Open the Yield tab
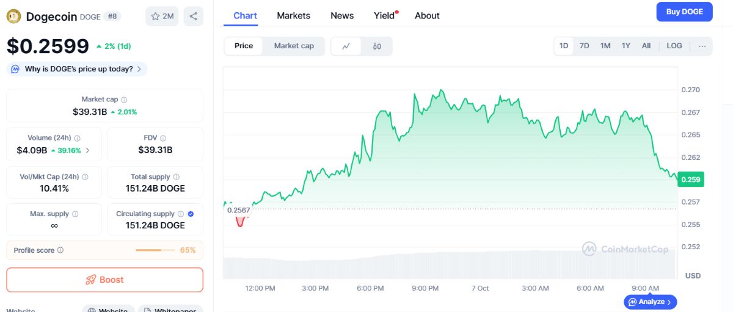This screenshot has width=733, height=312. [385, 15]
